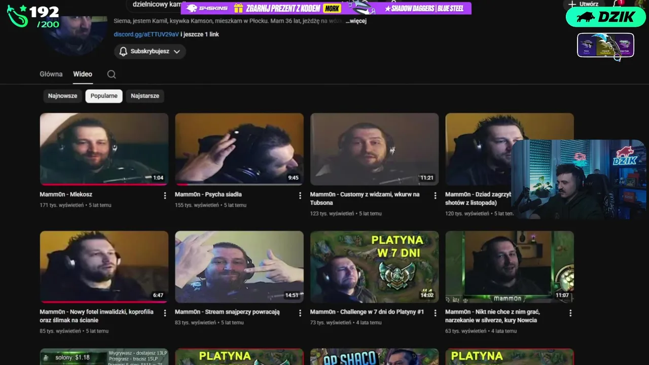Viewport: 649px width, 365px height.
Task: Play the Mlekosz thumbnail with 1:04 duration
Action: [104, 149]
